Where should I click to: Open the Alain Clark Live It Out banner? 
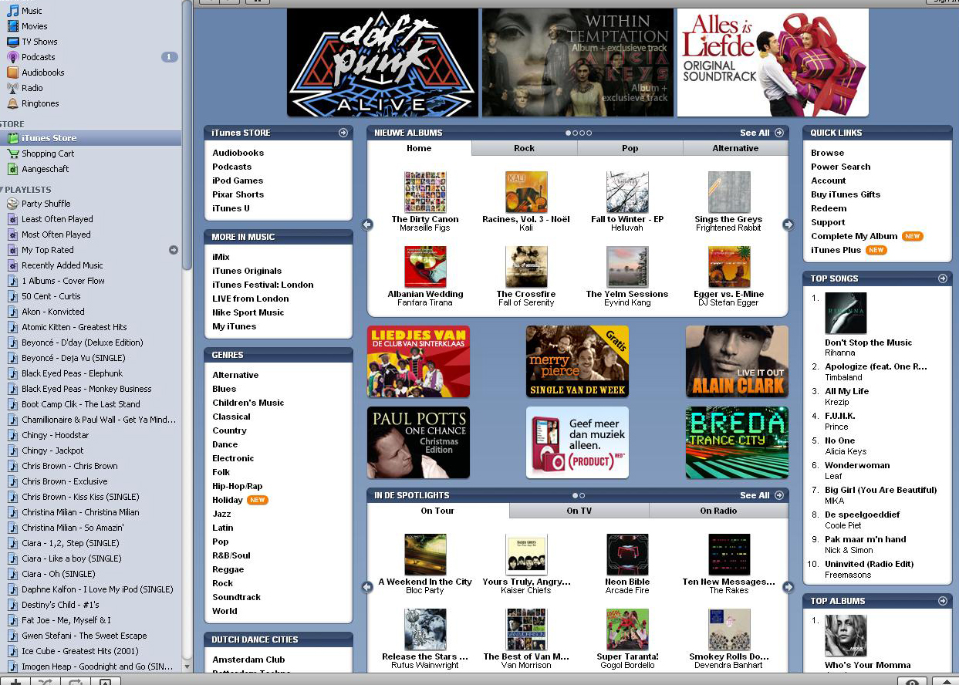tap(737, 362)
